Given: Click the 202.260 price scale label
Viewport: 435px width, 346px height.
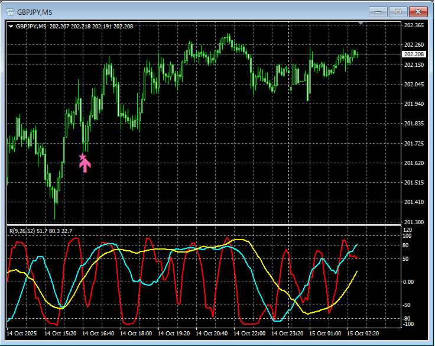Looking at the screenshot, I should coord(414,45).
